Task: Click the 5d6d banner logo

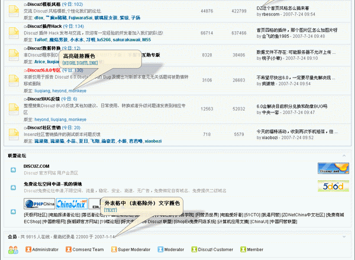Action: [x=333, y=186]
